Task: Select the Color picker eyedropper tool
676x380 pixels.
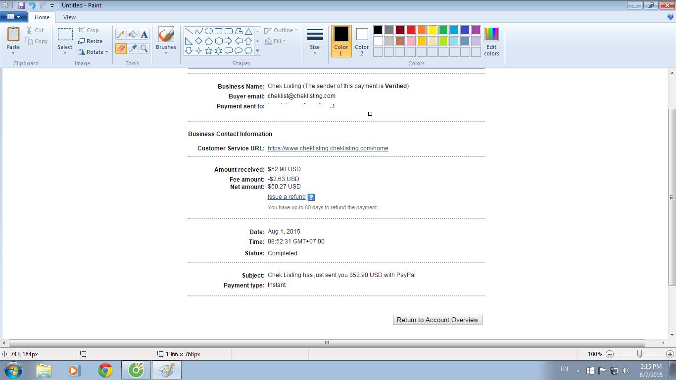Action: [133, 48]
